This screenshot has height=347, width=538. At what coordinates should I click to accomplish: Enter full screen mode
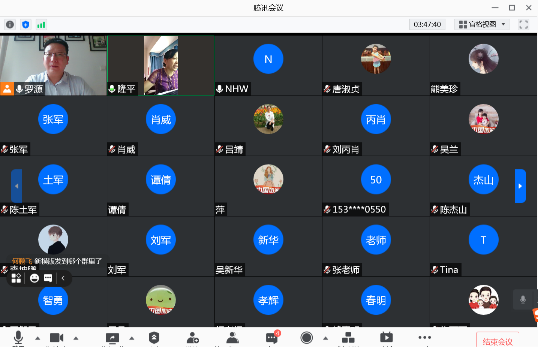point(523,25)
